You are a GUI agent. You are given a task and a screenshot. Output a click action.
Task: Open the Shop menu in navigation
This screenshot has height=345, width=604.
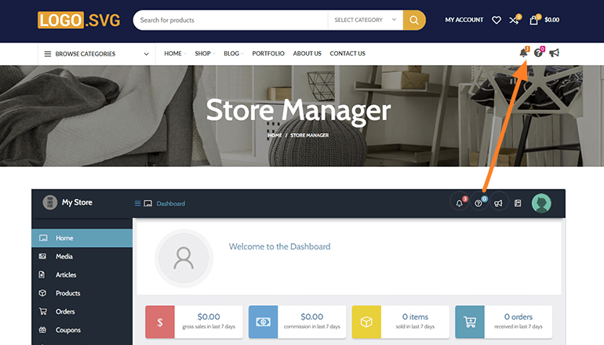pyautogui.click(x=203, y=53)
